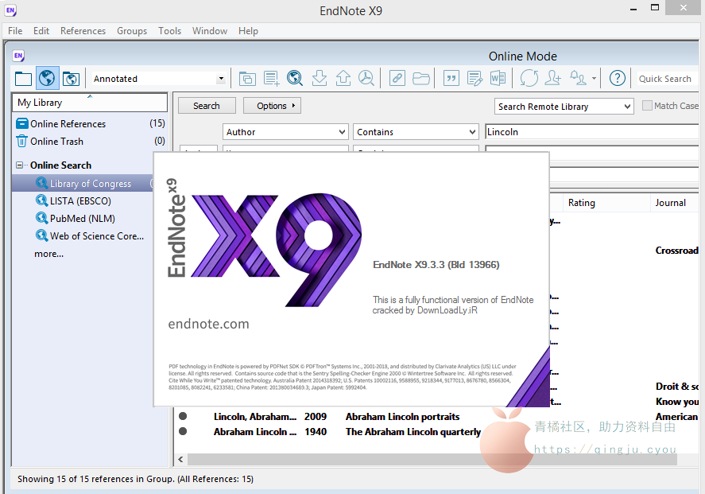Screen dimensions: 705x494
Task: Collapse the Online Search group
Action: pos(19,165)
